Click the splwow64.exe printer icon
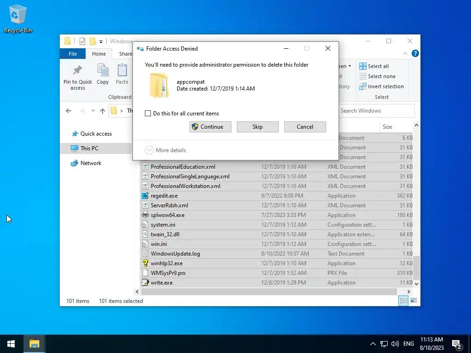471x353 pixels. (x=145, y=215)
